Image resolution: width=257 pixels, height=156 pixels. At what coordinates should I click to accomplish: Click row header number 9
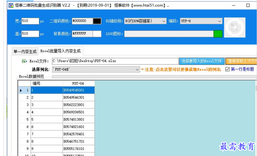(x=25, y=149)
